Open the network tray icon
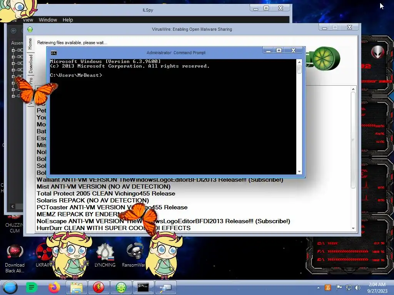Image resolution: width=394 pixels, height=295 pixels. click(349, 287)
